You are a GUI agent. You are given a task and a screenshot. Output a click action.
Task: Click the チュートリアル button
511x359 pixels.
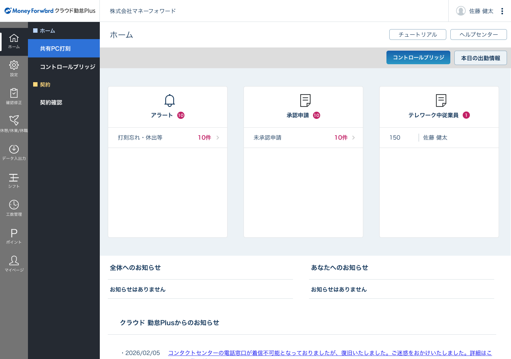[418, 34]
